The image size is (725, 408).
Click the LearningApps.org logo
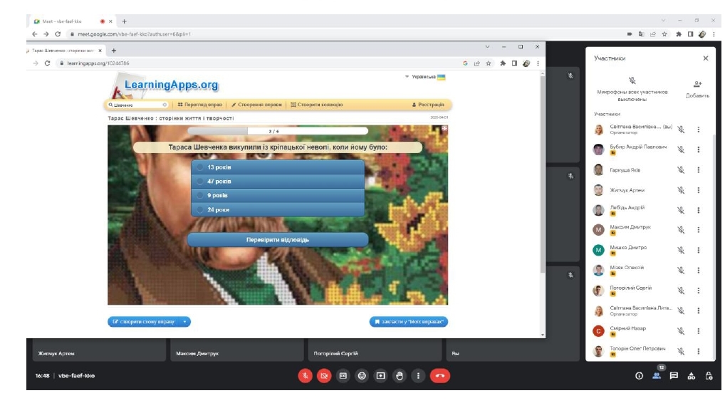click(165, 85)
